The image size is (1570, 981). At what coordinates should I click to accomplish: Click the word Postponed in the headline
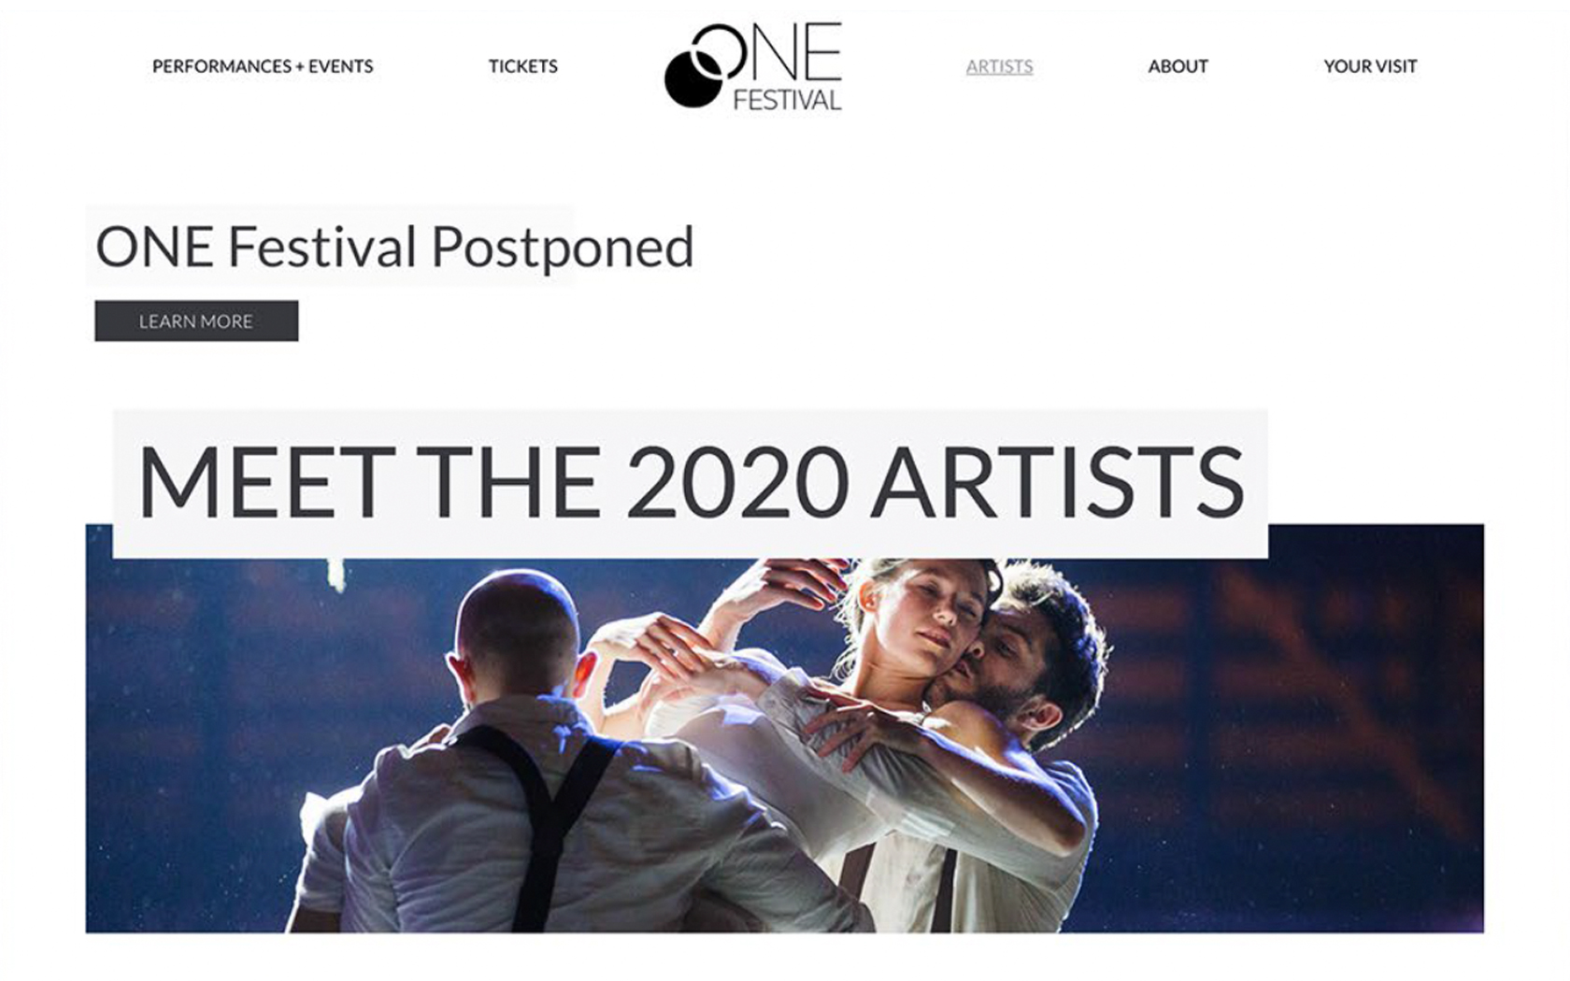coord(562,249)
